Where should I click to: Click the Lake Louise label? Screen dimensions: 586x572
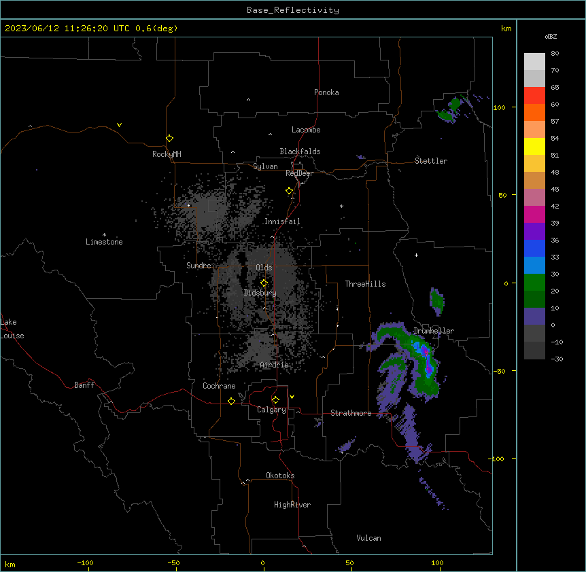coord(12,329)
